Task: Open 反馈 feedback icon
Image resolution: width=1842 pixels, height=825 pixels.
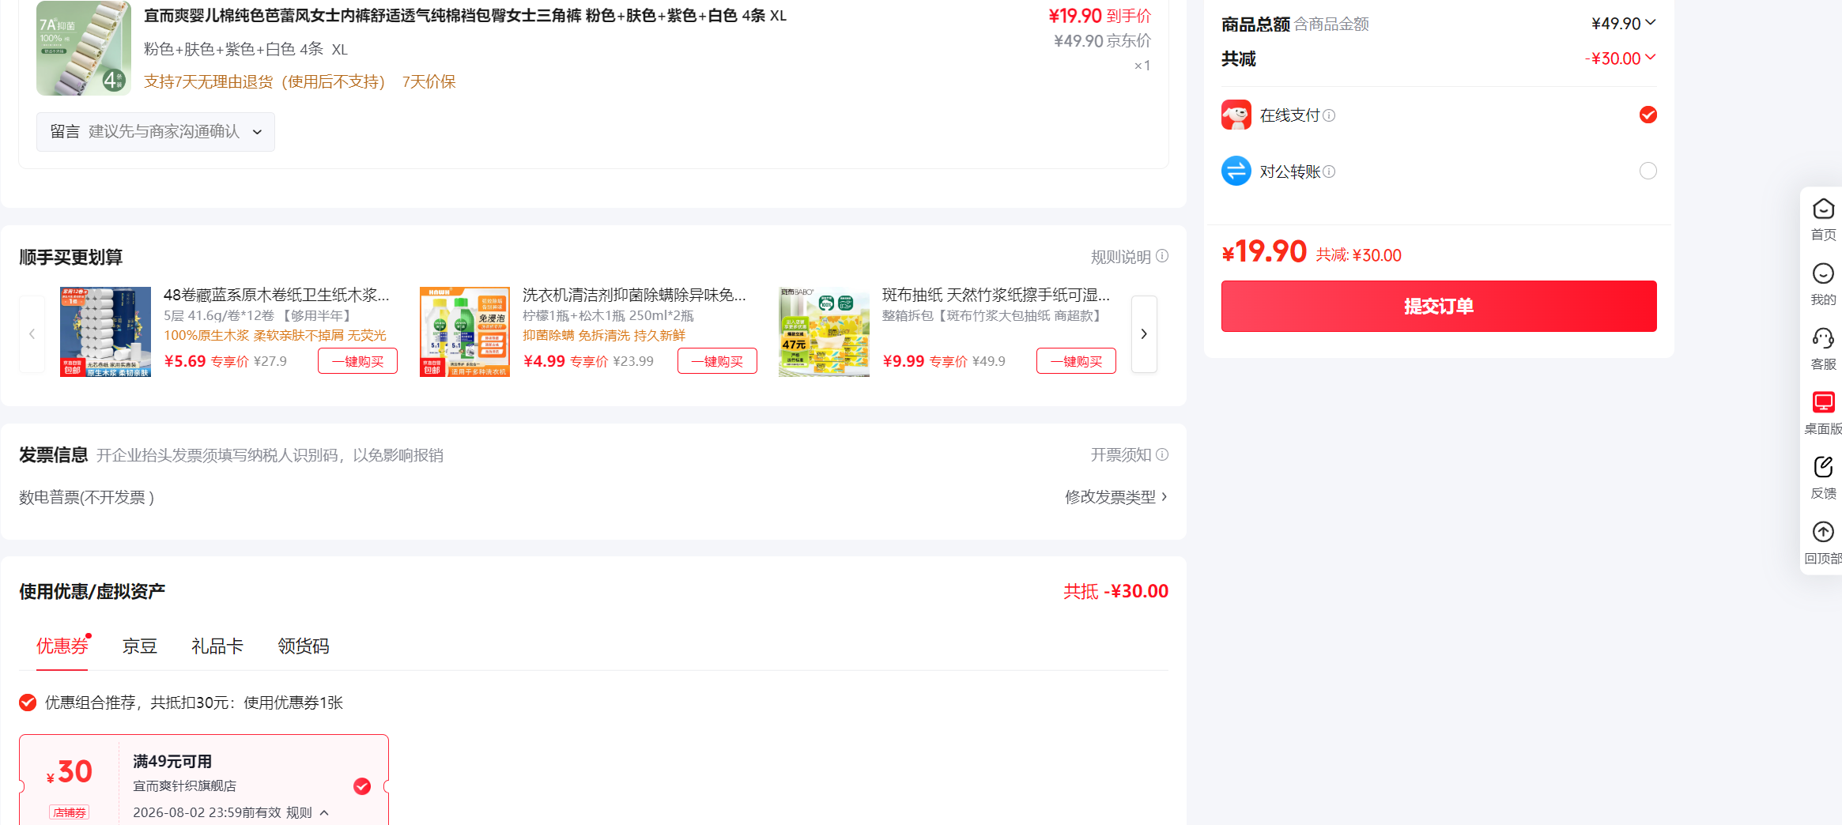Action: click(x=1823, y=467)
